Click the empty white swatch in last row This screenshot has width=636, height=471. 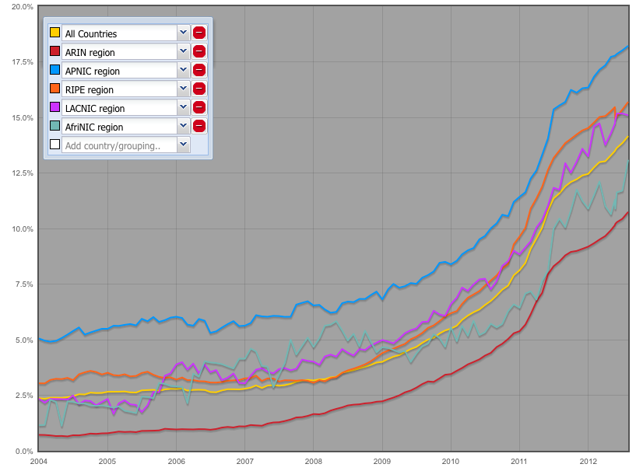[54, 145]
